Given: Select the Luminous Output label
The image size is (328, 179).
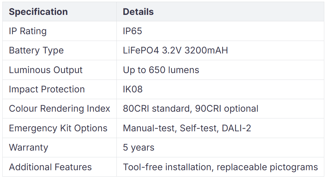Looking at the screenshot, I should pos(46,70).
